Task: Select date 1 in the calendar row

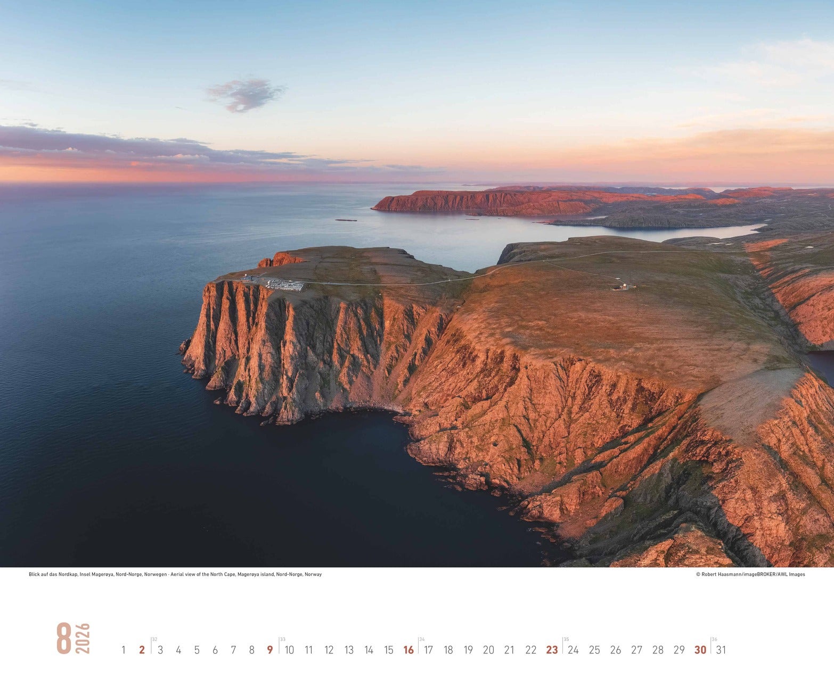Action: (124, 650)
